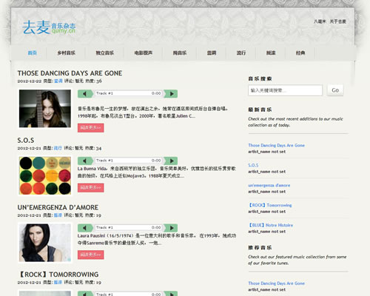
Task: Click previous-track arrow on first audio player
Action: pos(85,94)
